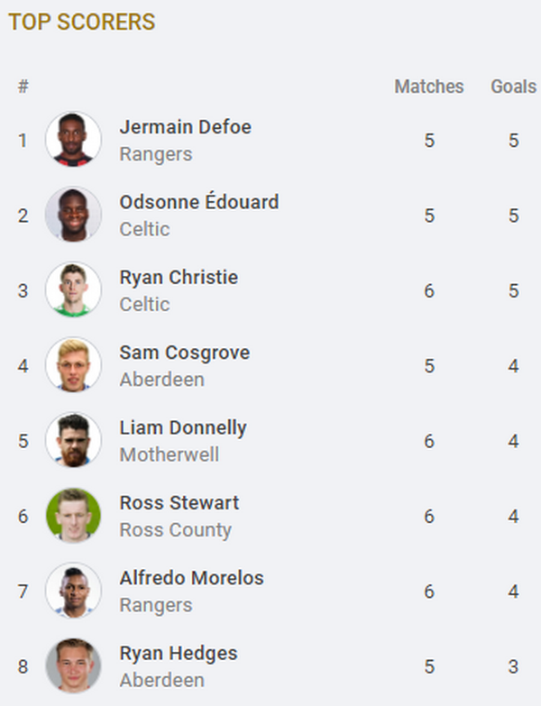Open Ross Stewart's player photo
Screen dimensions: 541x706
coord(73,516)
